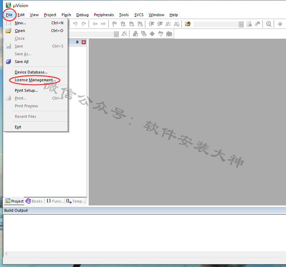Viewport: 286px width, 267px height.
Task: Click the Manage Run-Time Environment diamond icon
Action: (x=152, y=34)
